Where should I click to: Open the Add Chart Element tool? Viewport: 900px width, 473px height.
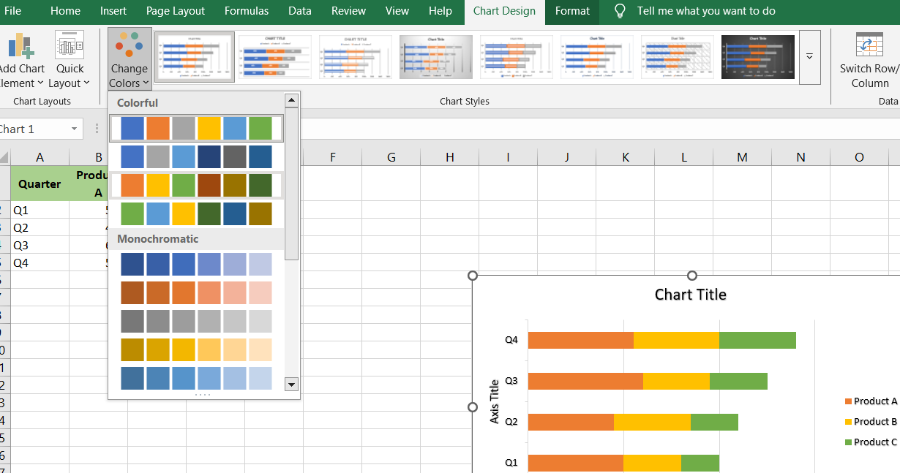click(22, 44)
